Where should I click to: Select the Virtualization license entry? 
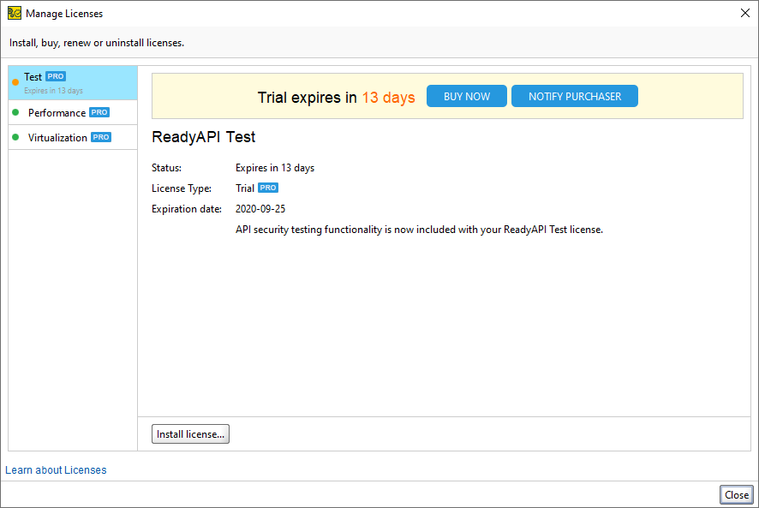tap(57, 137)
